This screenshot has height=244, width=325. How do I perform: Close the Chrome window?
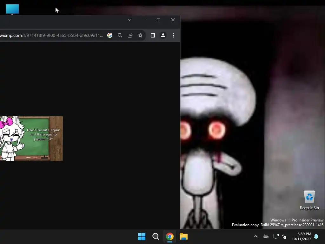(x=173, y=20)
